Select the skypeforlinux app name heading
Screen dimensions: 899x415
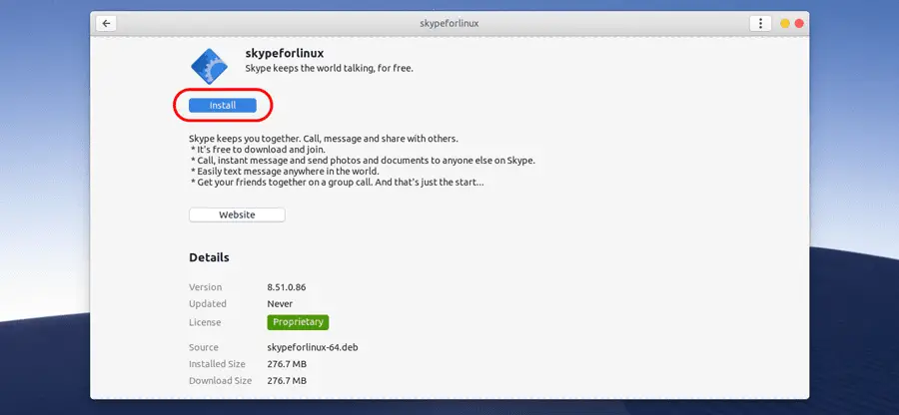point(285,53)
